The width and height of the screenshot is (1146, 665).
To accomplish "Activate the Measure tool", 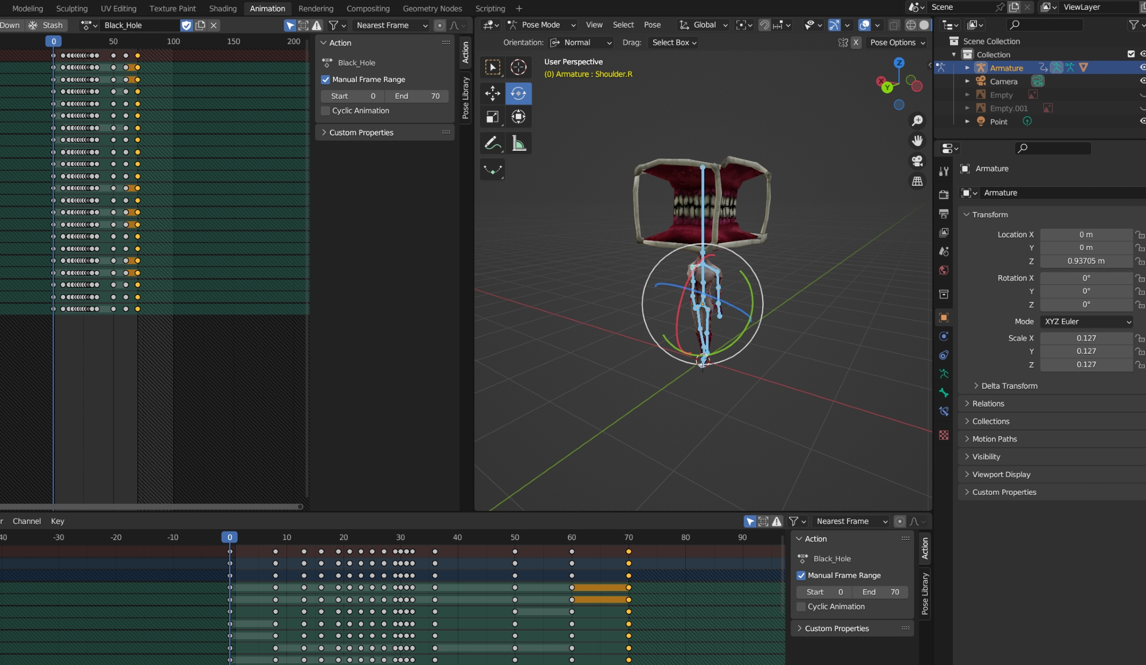I will point(519,143).
